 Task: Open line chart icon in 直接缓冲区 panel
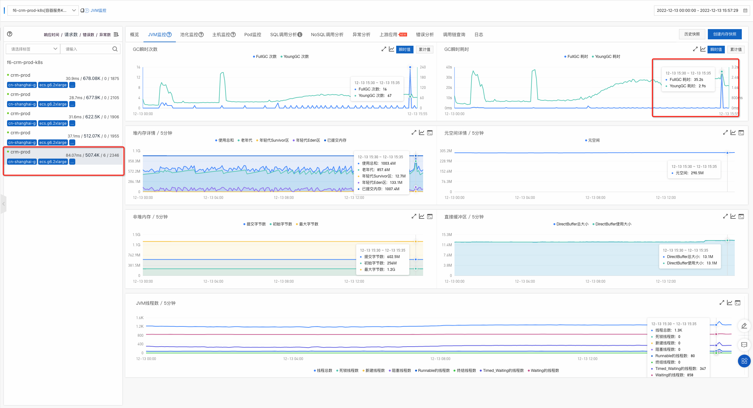(x=733, y=216)
